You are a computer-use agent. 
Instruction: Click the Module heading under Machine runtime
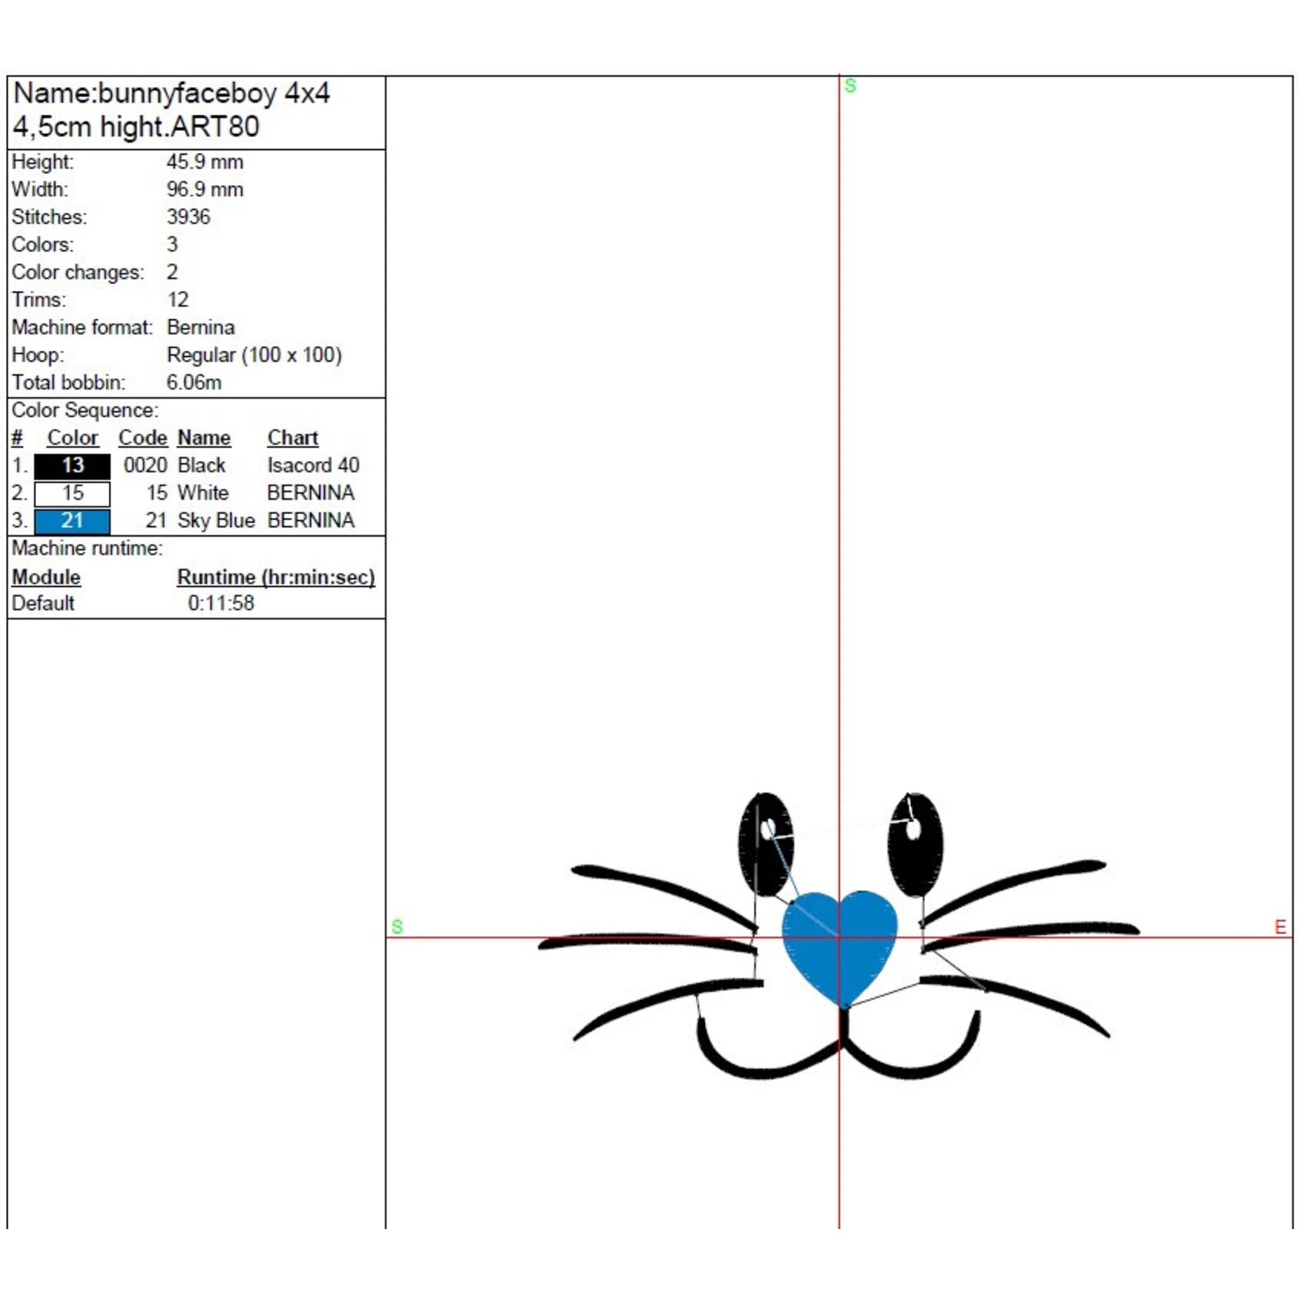tap(46, 577)
